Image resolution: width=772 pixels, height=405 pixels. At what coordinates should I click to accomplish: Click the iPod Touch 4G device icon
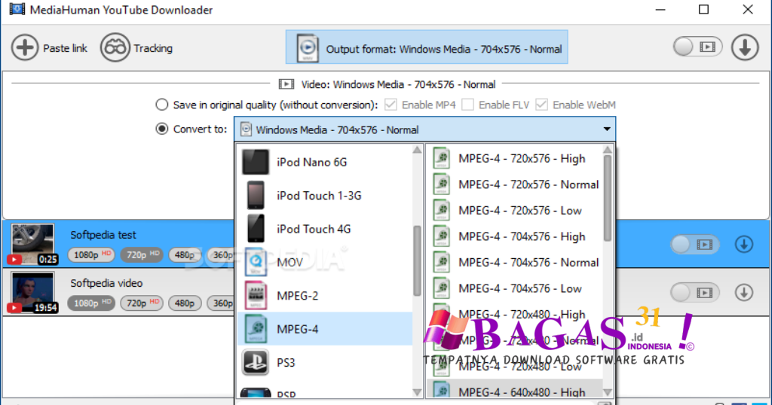click(256, 229)
